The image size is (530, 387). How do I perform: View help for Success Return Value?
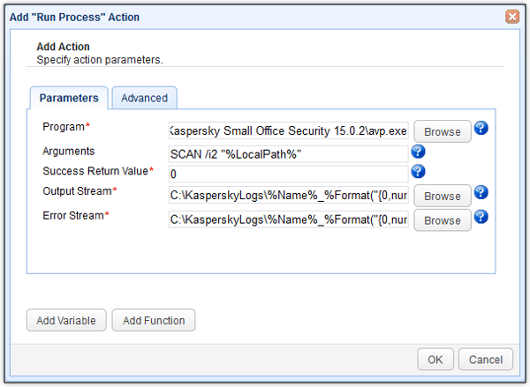click(419, 172)
